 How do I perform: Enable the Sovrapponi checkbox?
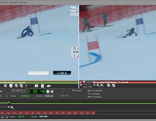(x=91, y=97)
